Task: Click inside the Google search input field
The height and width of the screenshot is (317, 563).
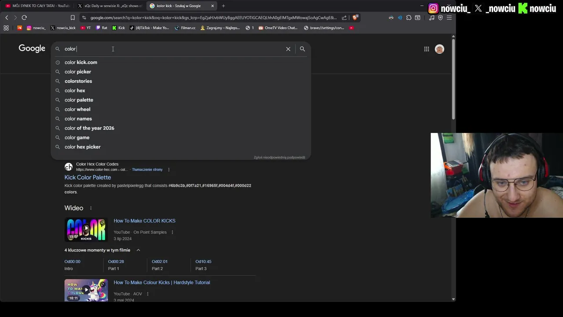Action: tap(174, 49)
